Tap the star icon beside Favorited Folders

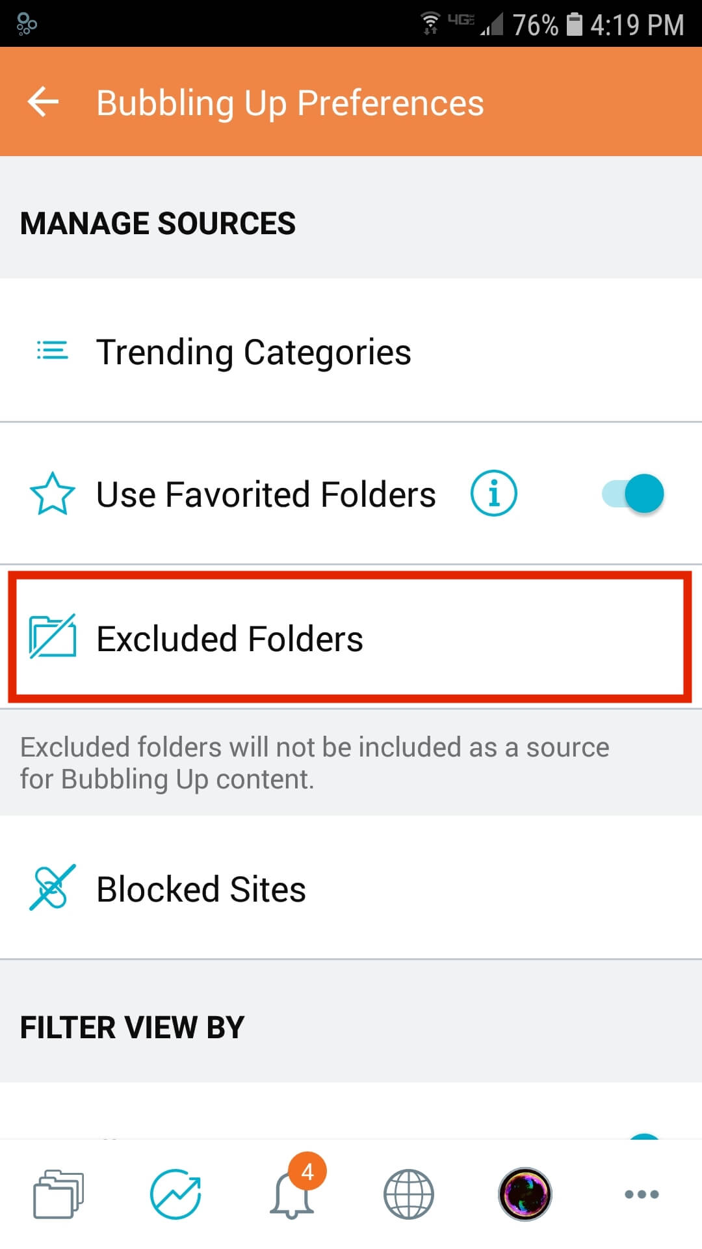point(53,494)
